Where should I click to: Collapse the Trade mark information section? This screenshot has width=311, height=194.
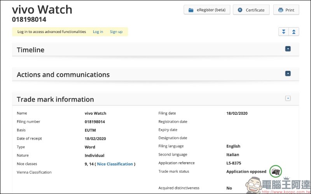288,99
